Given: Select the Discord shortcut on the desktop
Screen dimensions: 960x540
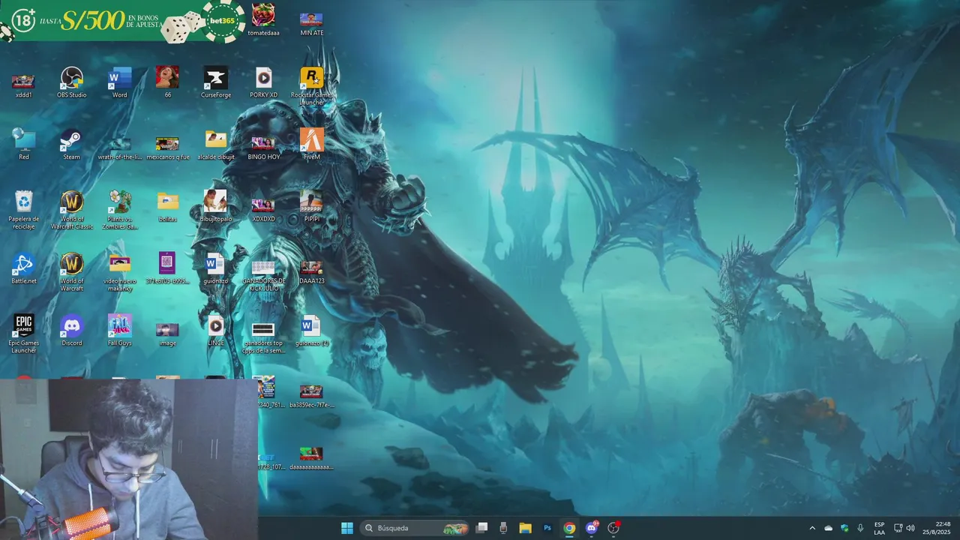Looking at the screenshot, I should [72, 331].
